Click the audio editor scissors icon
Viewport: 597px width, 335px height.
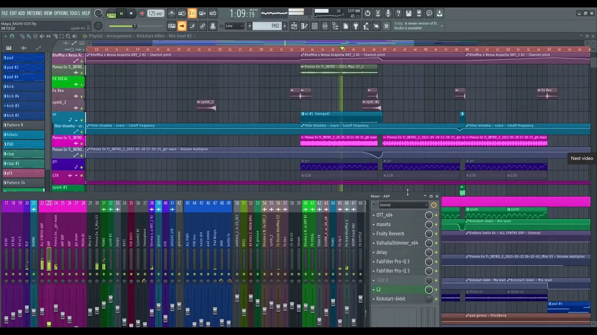coord(378,13)
